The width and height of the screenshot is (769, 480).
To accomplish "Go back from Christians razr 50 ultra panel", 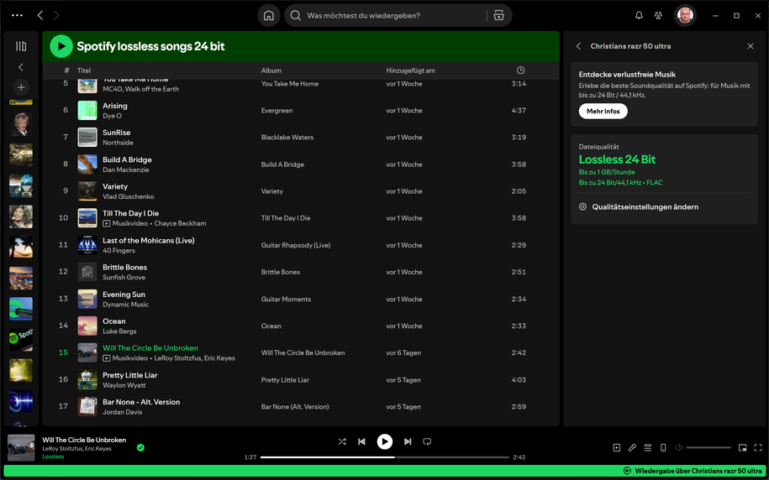I will (578, 46).
